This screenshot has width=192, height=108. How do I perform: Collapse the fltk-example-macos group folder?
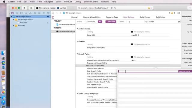[x=14, y=19]
